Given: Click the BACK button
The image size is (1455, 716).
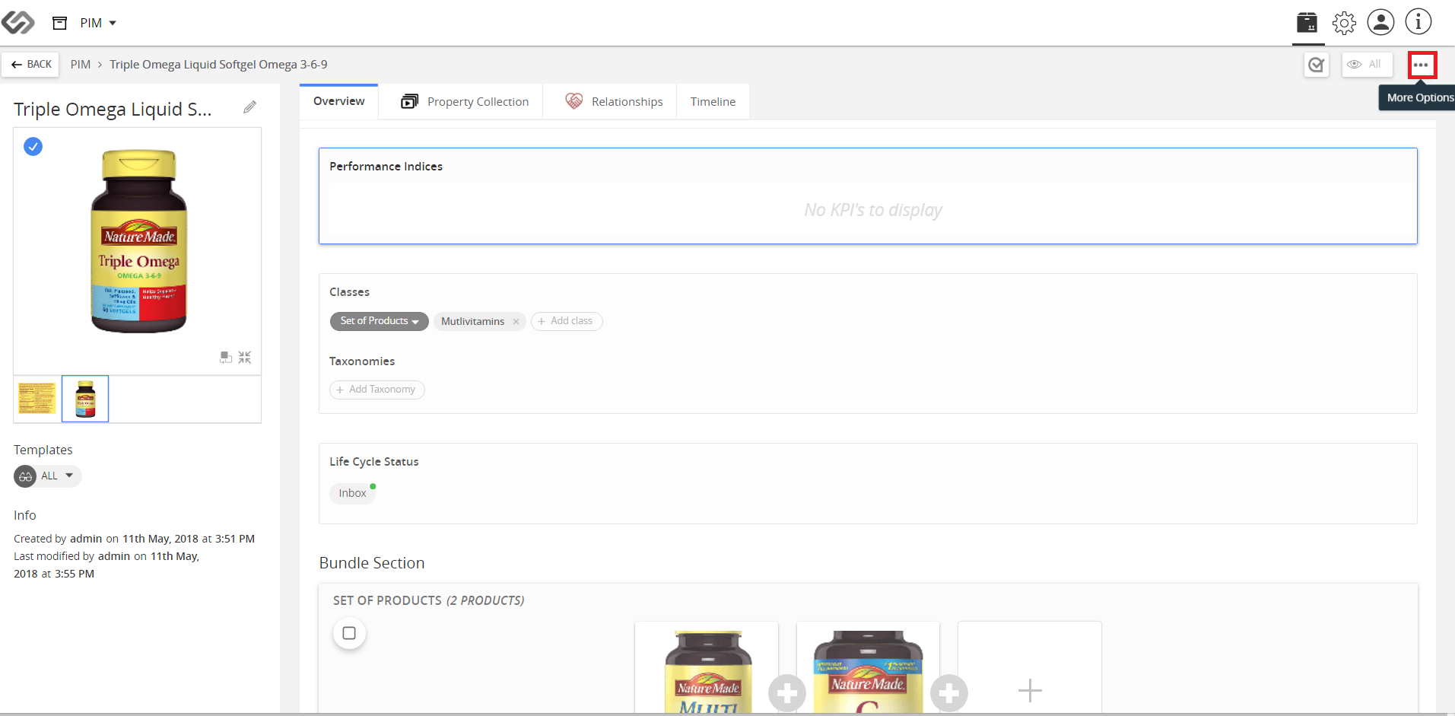Looking at the screenshot, I should click(31, 65).
